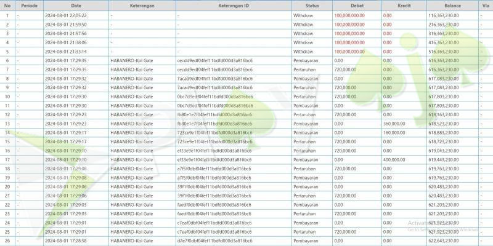The width and height of the screenshot is (493, 246).
Task: Click the 360,000.00 kredit value
Action: [x=394, y=124]
